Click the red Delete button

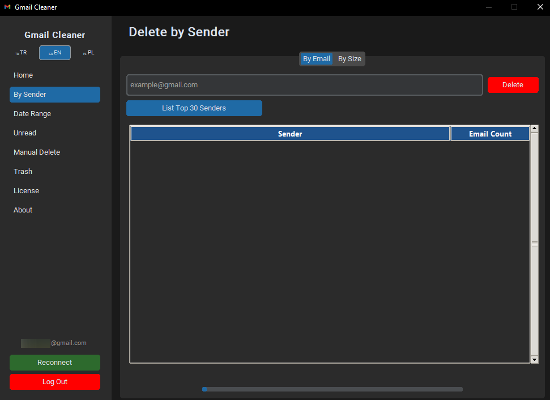[513, 85]
